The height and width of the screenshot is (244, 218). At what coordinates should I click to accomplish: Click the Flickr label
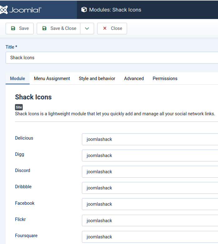(x=20, y=219)
